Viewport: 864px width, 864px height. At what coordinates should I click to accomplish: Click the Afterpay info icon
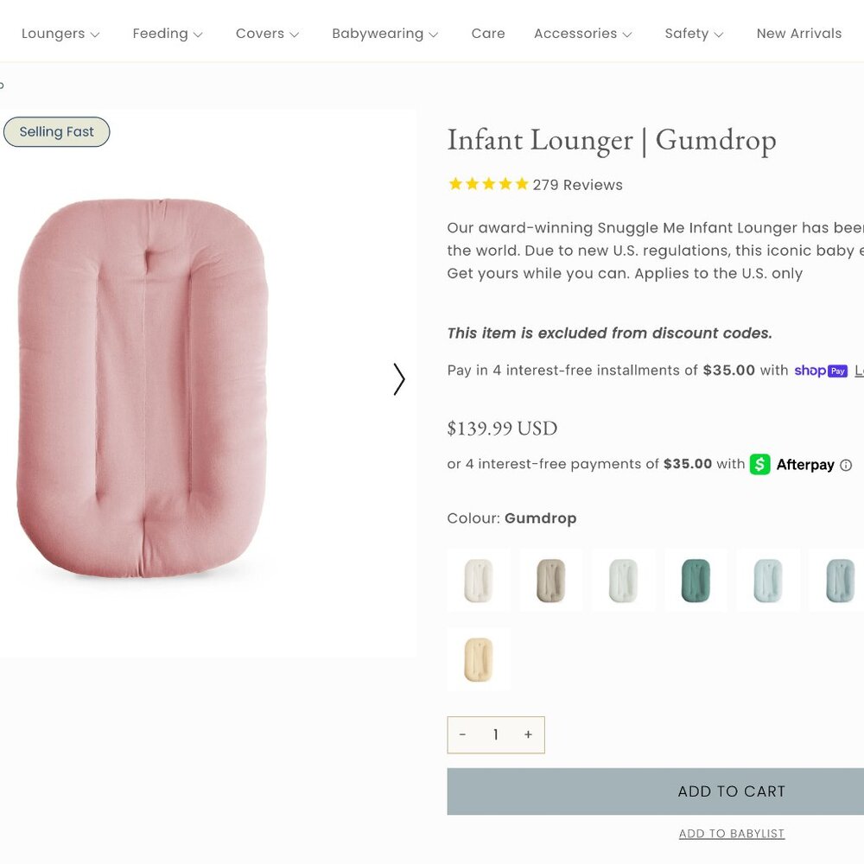[x=846, y=466]
